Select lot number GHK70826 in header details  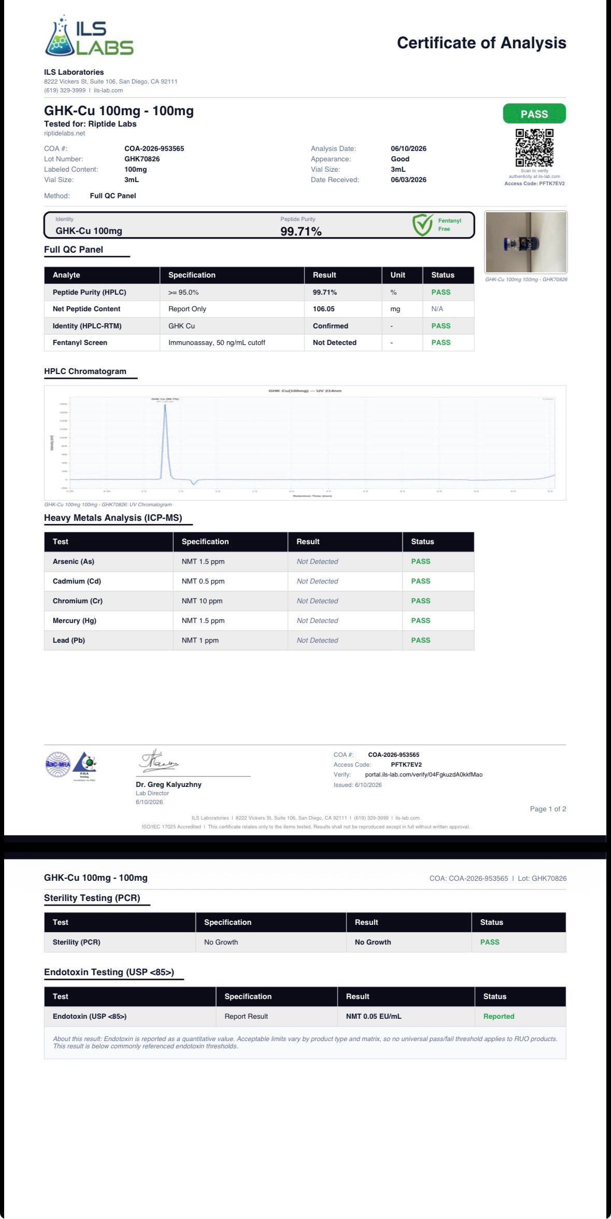142,159
